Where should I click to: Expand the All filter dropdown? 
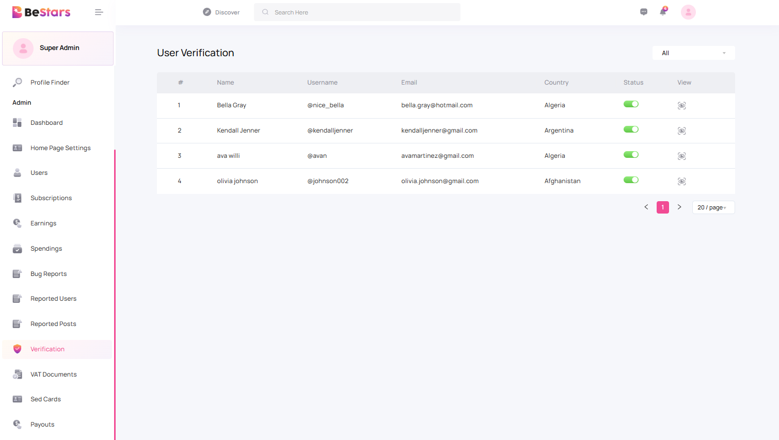point(693,53)
